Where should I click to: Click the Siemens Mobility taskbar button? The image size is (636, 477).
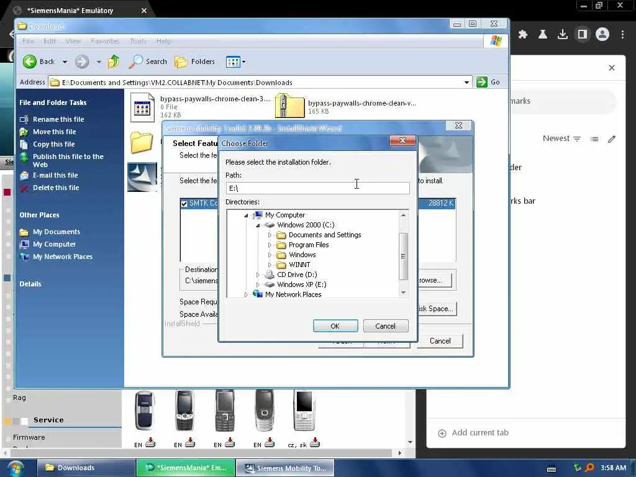coord(285,468)
